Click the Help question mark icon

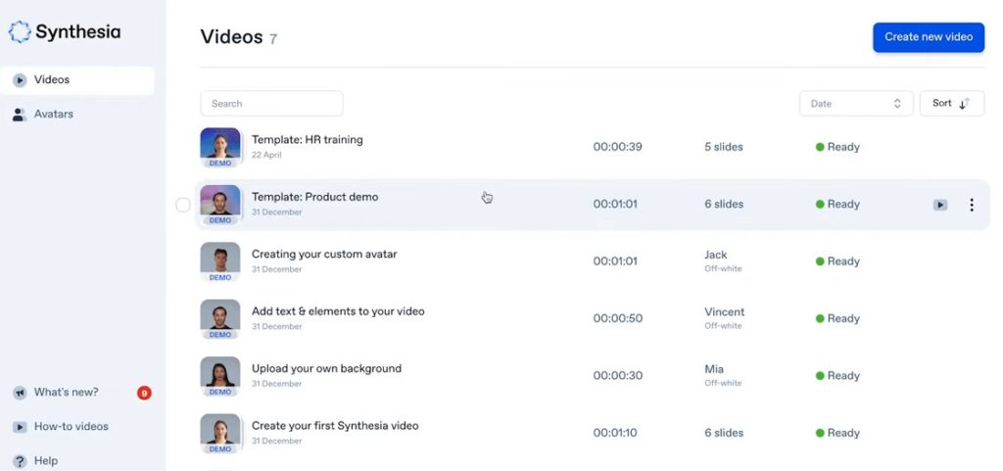click(20, 461)
